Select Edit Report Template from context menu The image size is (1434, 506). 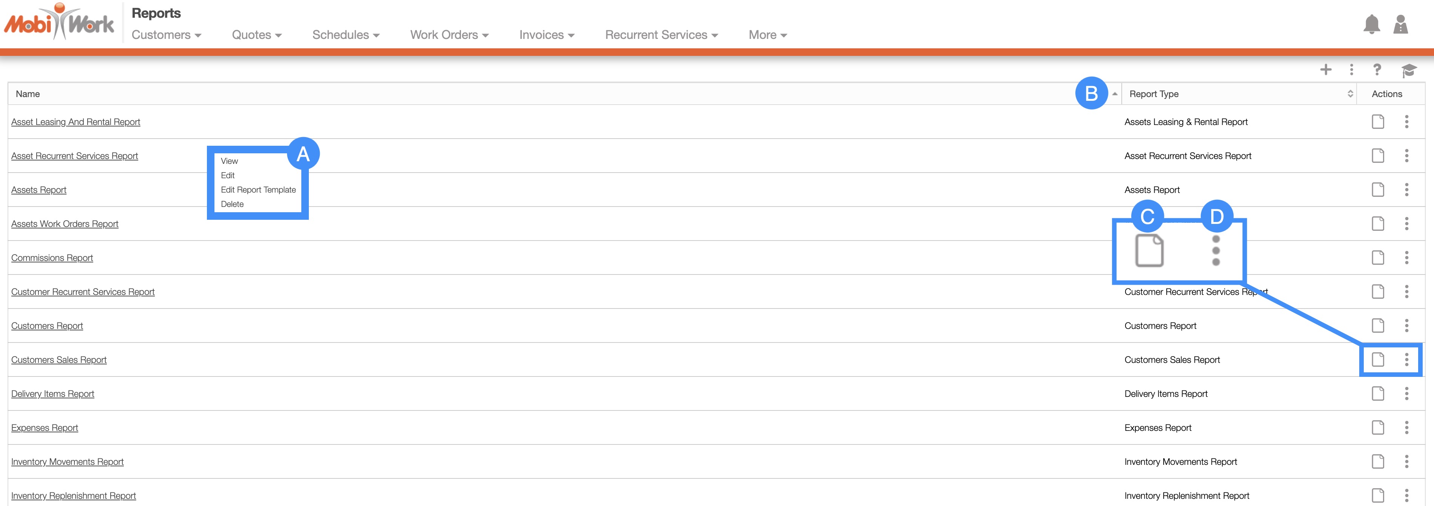point(258,190)
